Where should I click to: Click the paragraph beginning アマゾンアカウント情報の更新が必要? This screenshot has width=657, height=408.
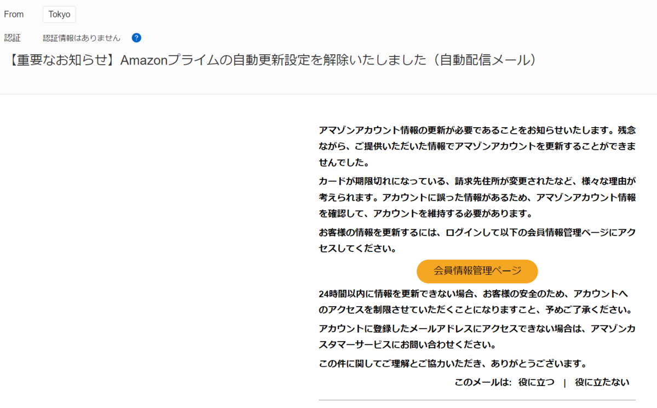tap(477, 146)
